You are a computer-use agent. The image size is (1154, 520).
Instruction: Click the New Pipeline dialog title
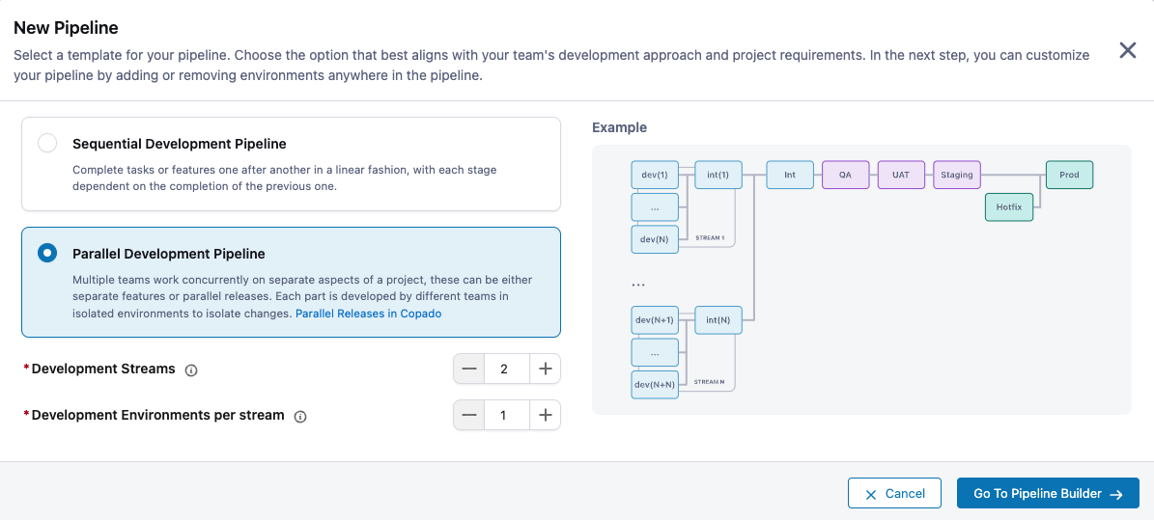(67, 28)
